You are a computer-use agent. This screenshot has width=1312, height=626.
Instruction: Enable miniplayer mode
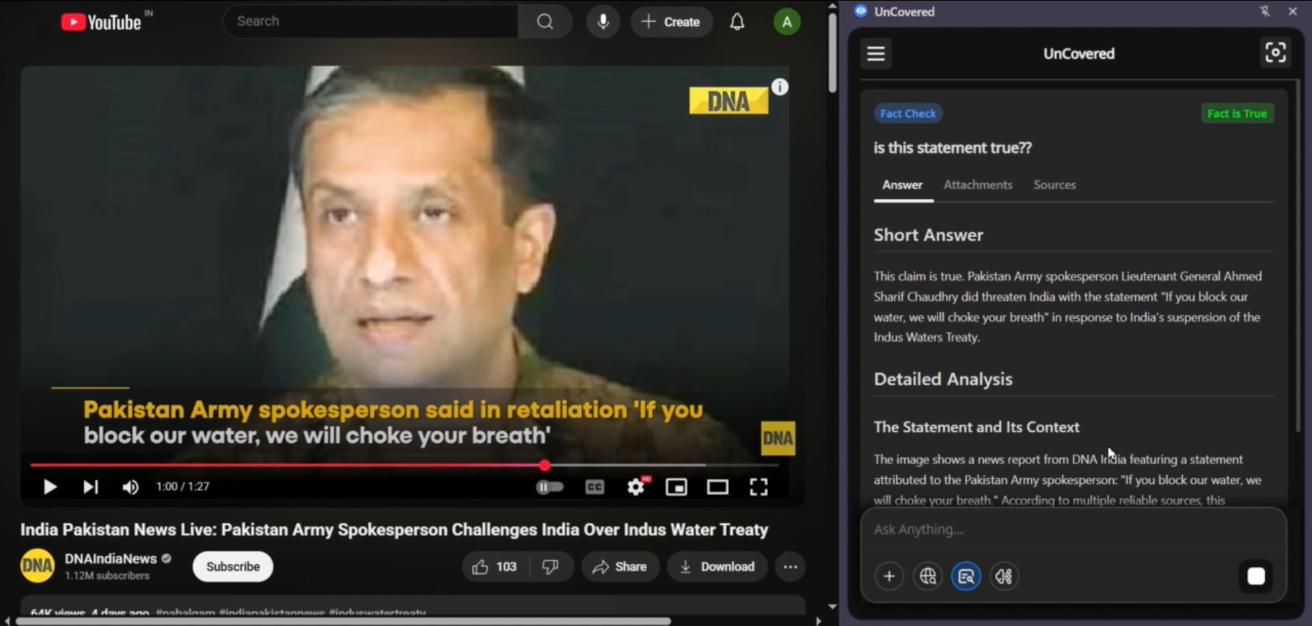(676, 487)
